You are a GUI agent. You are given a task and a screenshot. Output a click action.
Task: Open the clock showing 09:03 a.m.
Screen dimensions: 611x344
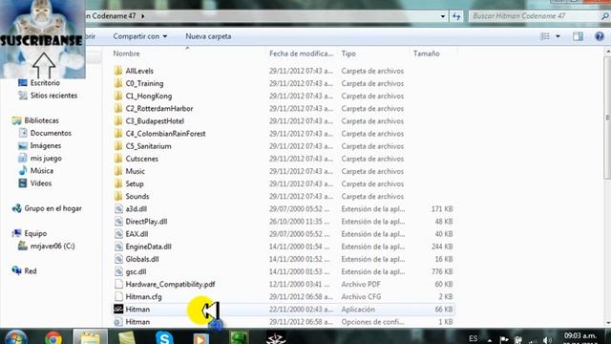[580, 335]
